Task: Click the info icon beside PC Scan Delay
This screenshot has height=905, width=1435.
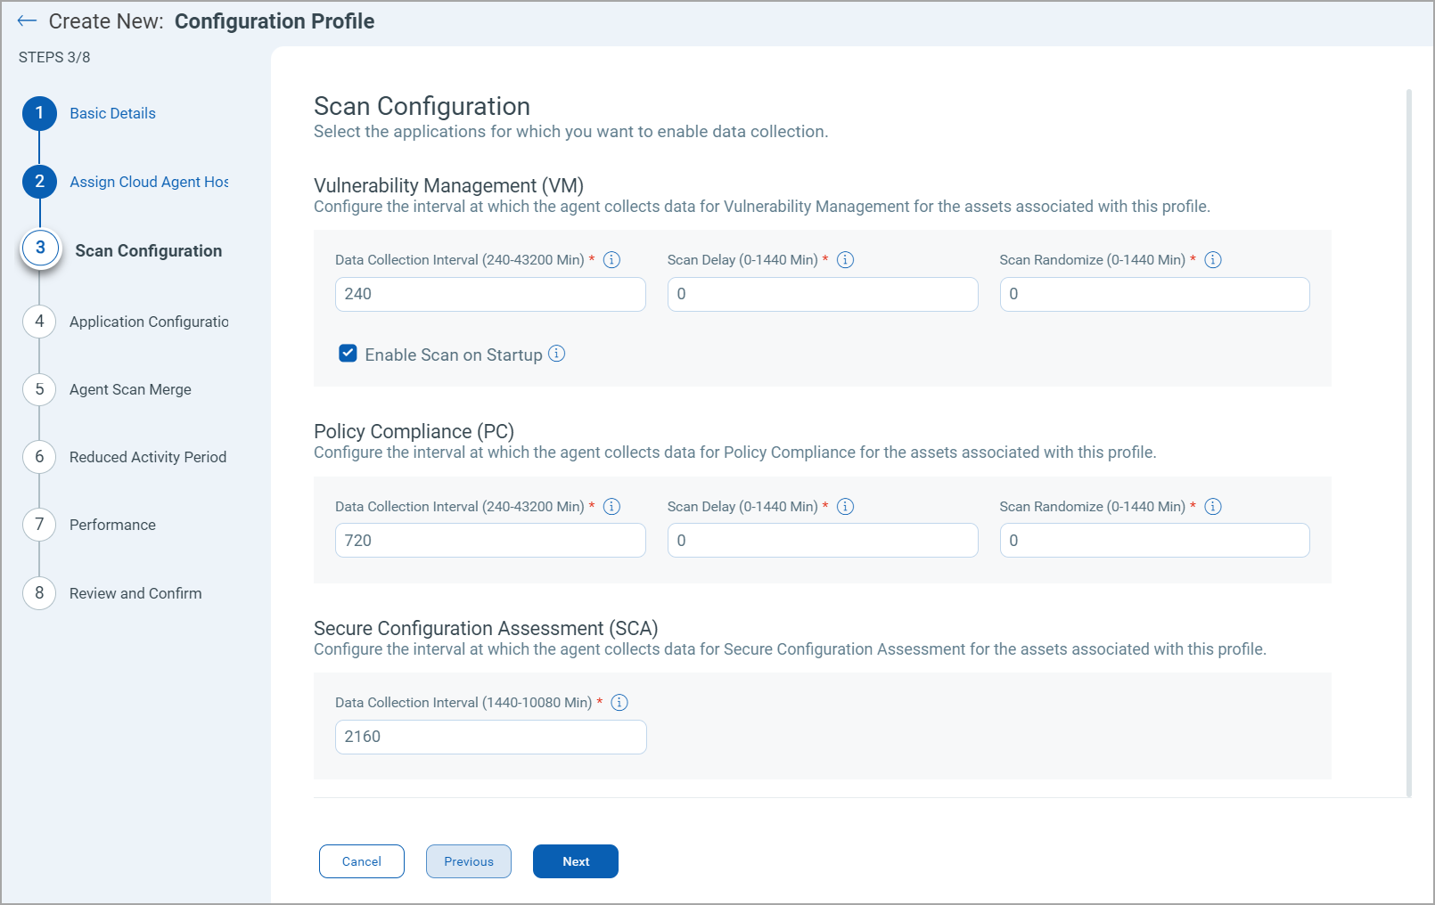Action: pos(845,506)
